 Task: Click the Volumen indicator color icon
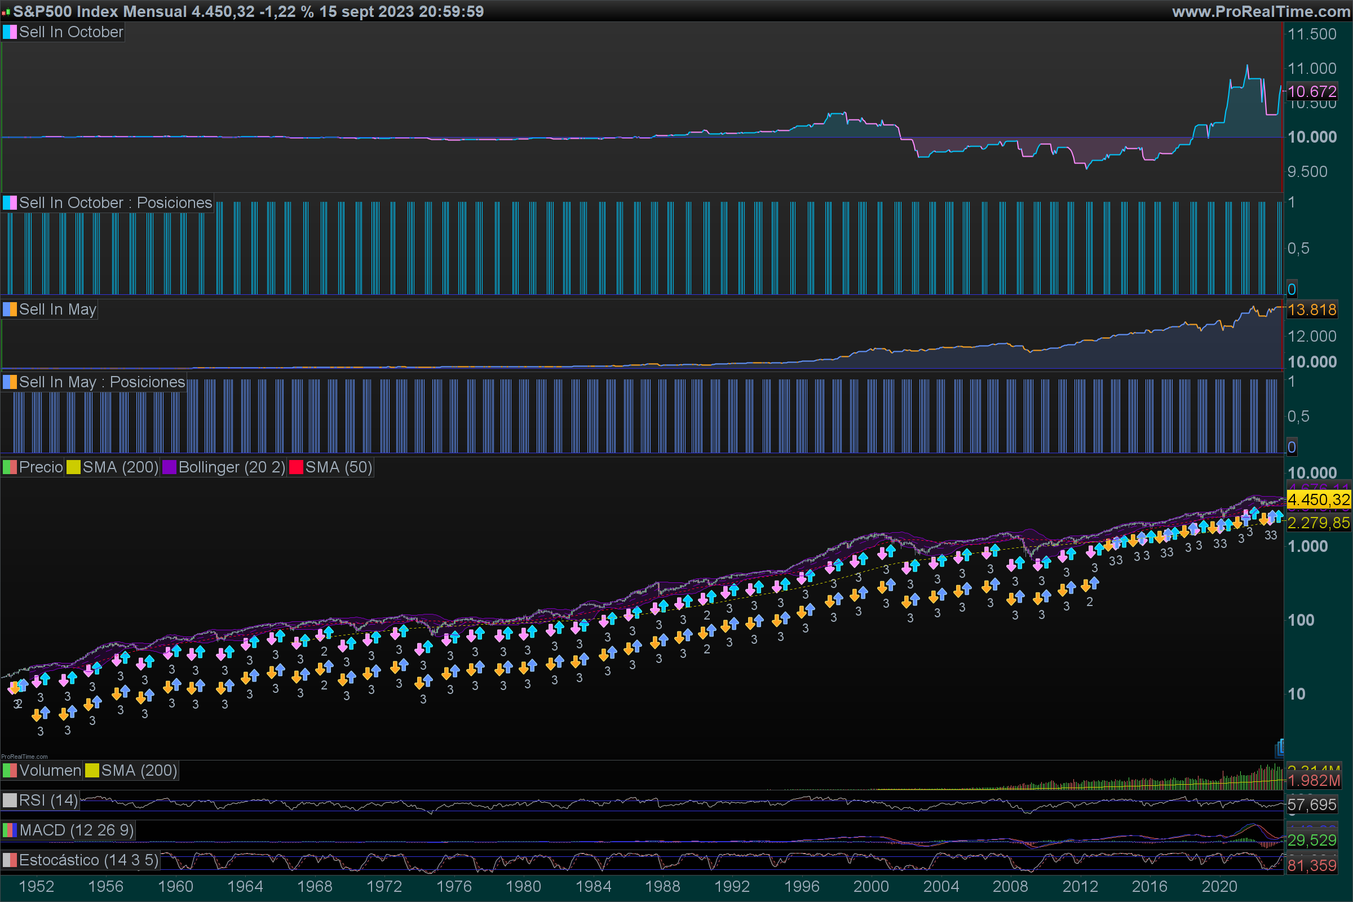tap(10, 770)
